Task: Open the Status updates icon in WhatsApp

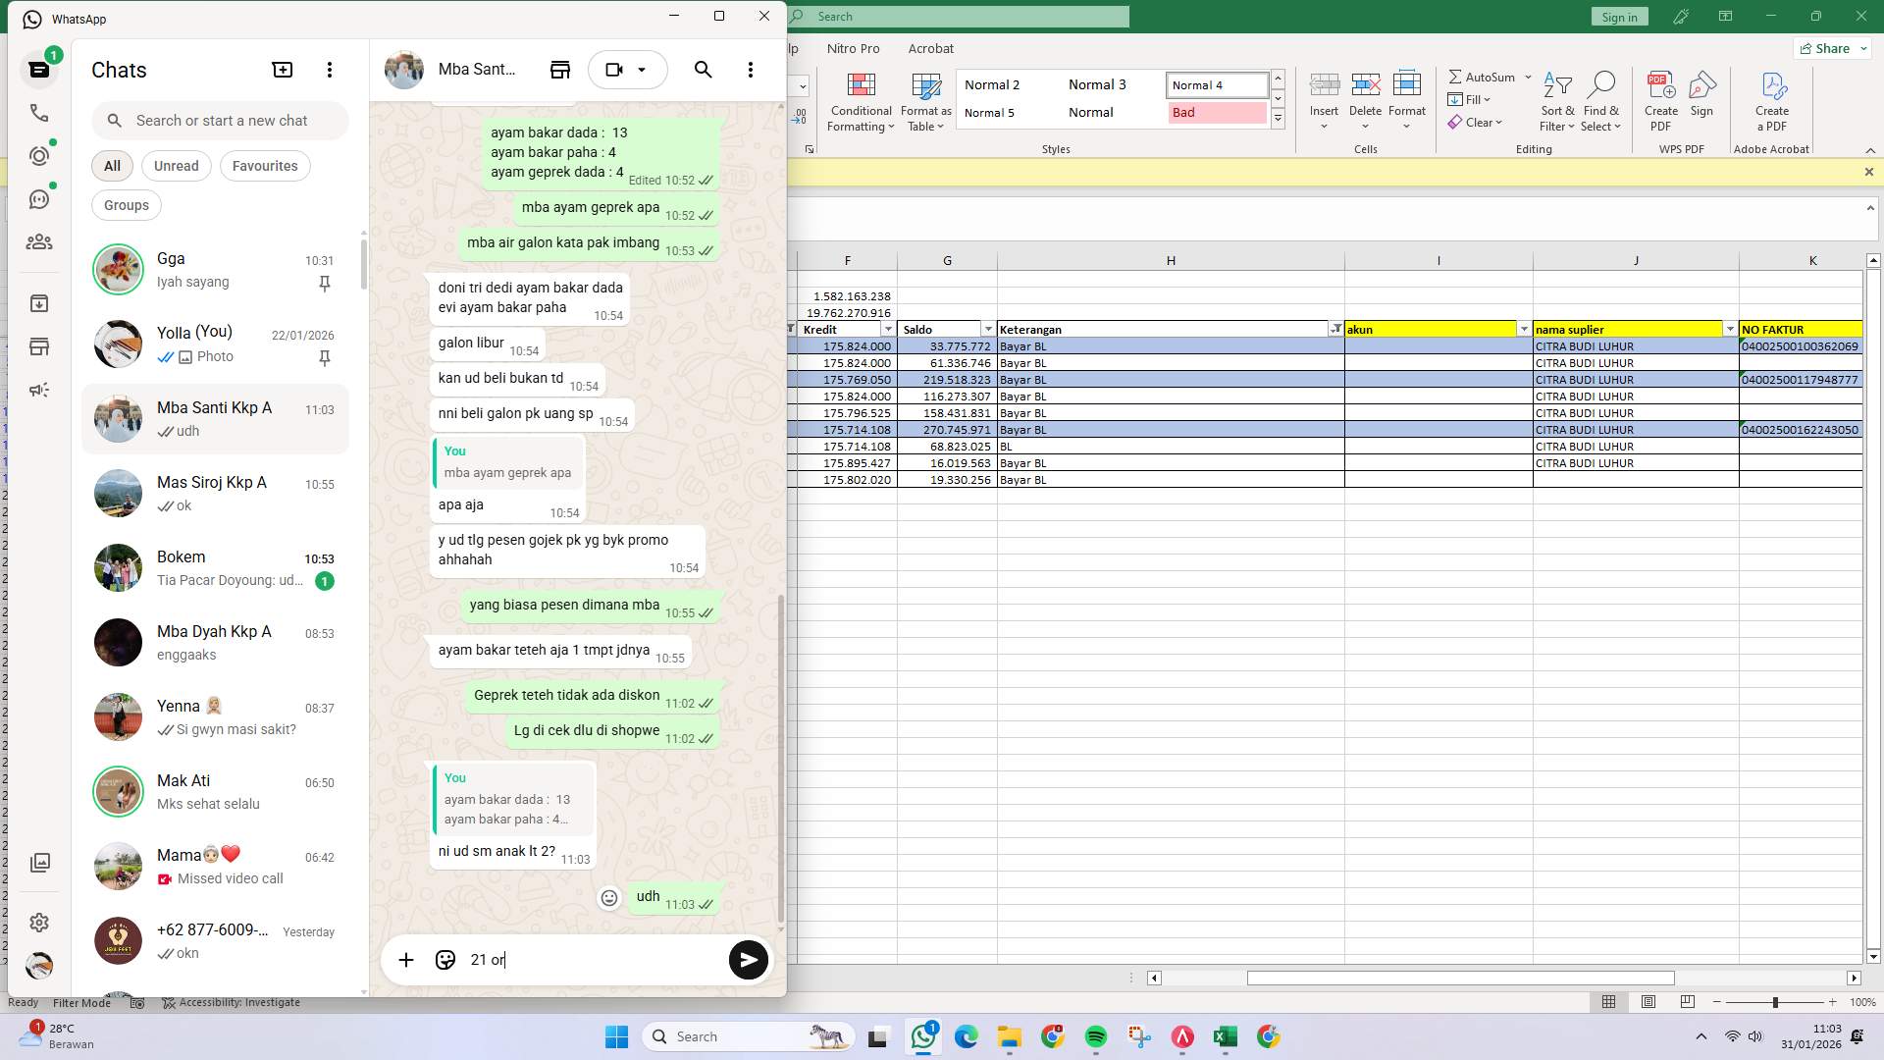Action: tap(39, 155)
